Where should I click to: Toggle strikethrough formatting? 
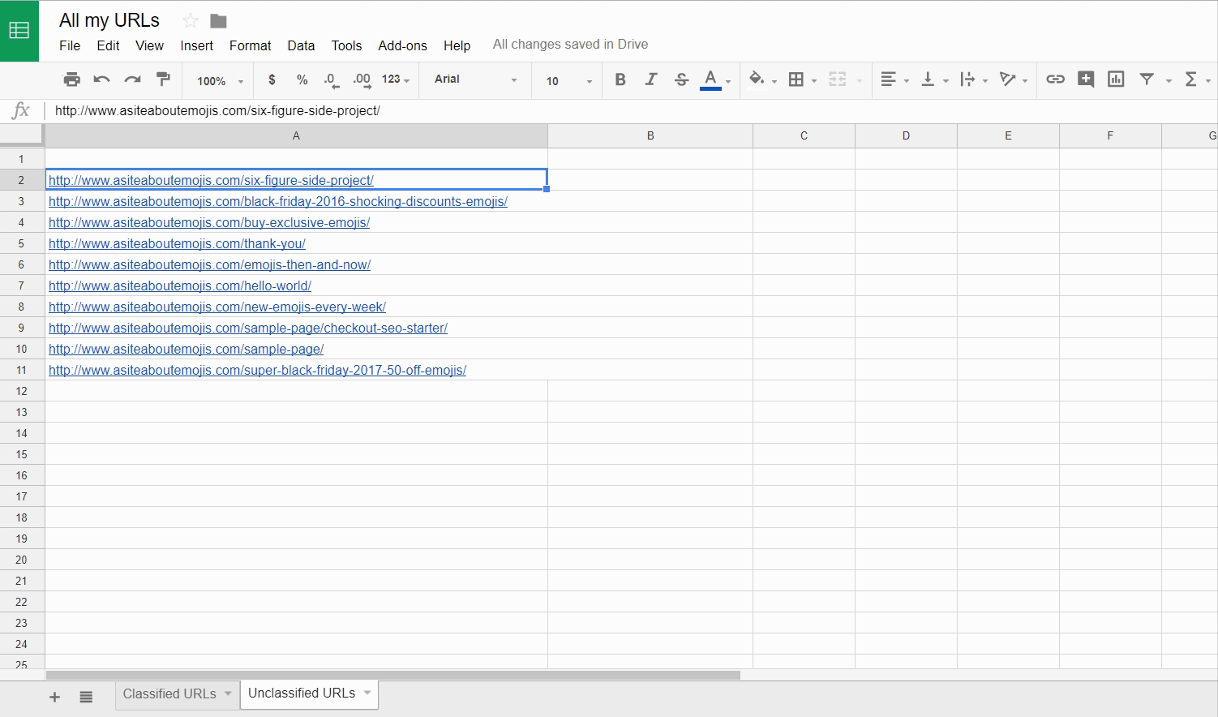point(681,79)
